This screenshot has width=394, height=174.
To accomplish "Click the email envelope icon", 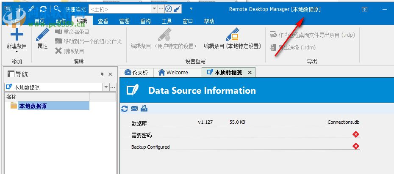I will pos(134,109).
